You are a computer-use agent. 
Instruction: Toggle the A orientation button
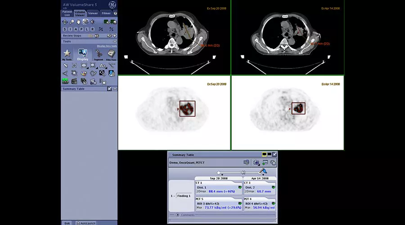pyautogui.click(x=76, y=29)
